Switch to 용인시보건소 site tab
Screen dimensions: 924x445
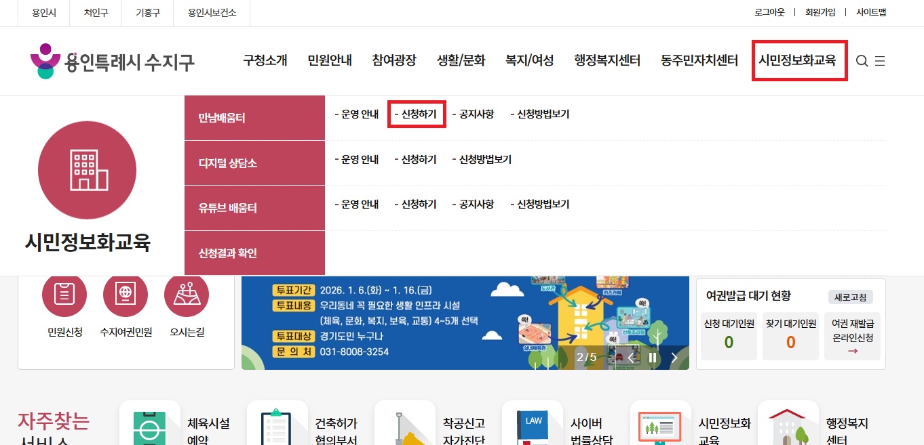(x=212, y=13)
